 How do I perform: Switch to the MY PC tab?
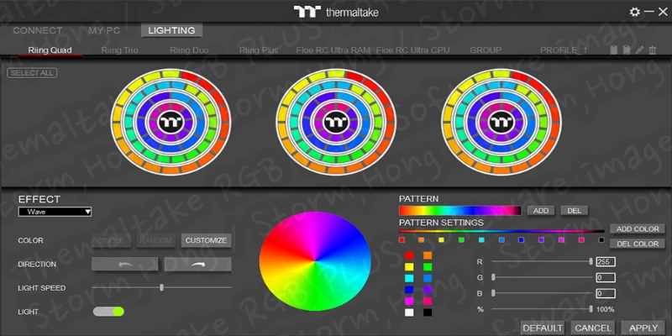(104, 30)
